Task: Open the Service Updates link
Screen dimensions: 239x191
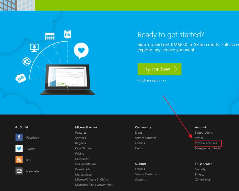Action: (x=146, y=138)
